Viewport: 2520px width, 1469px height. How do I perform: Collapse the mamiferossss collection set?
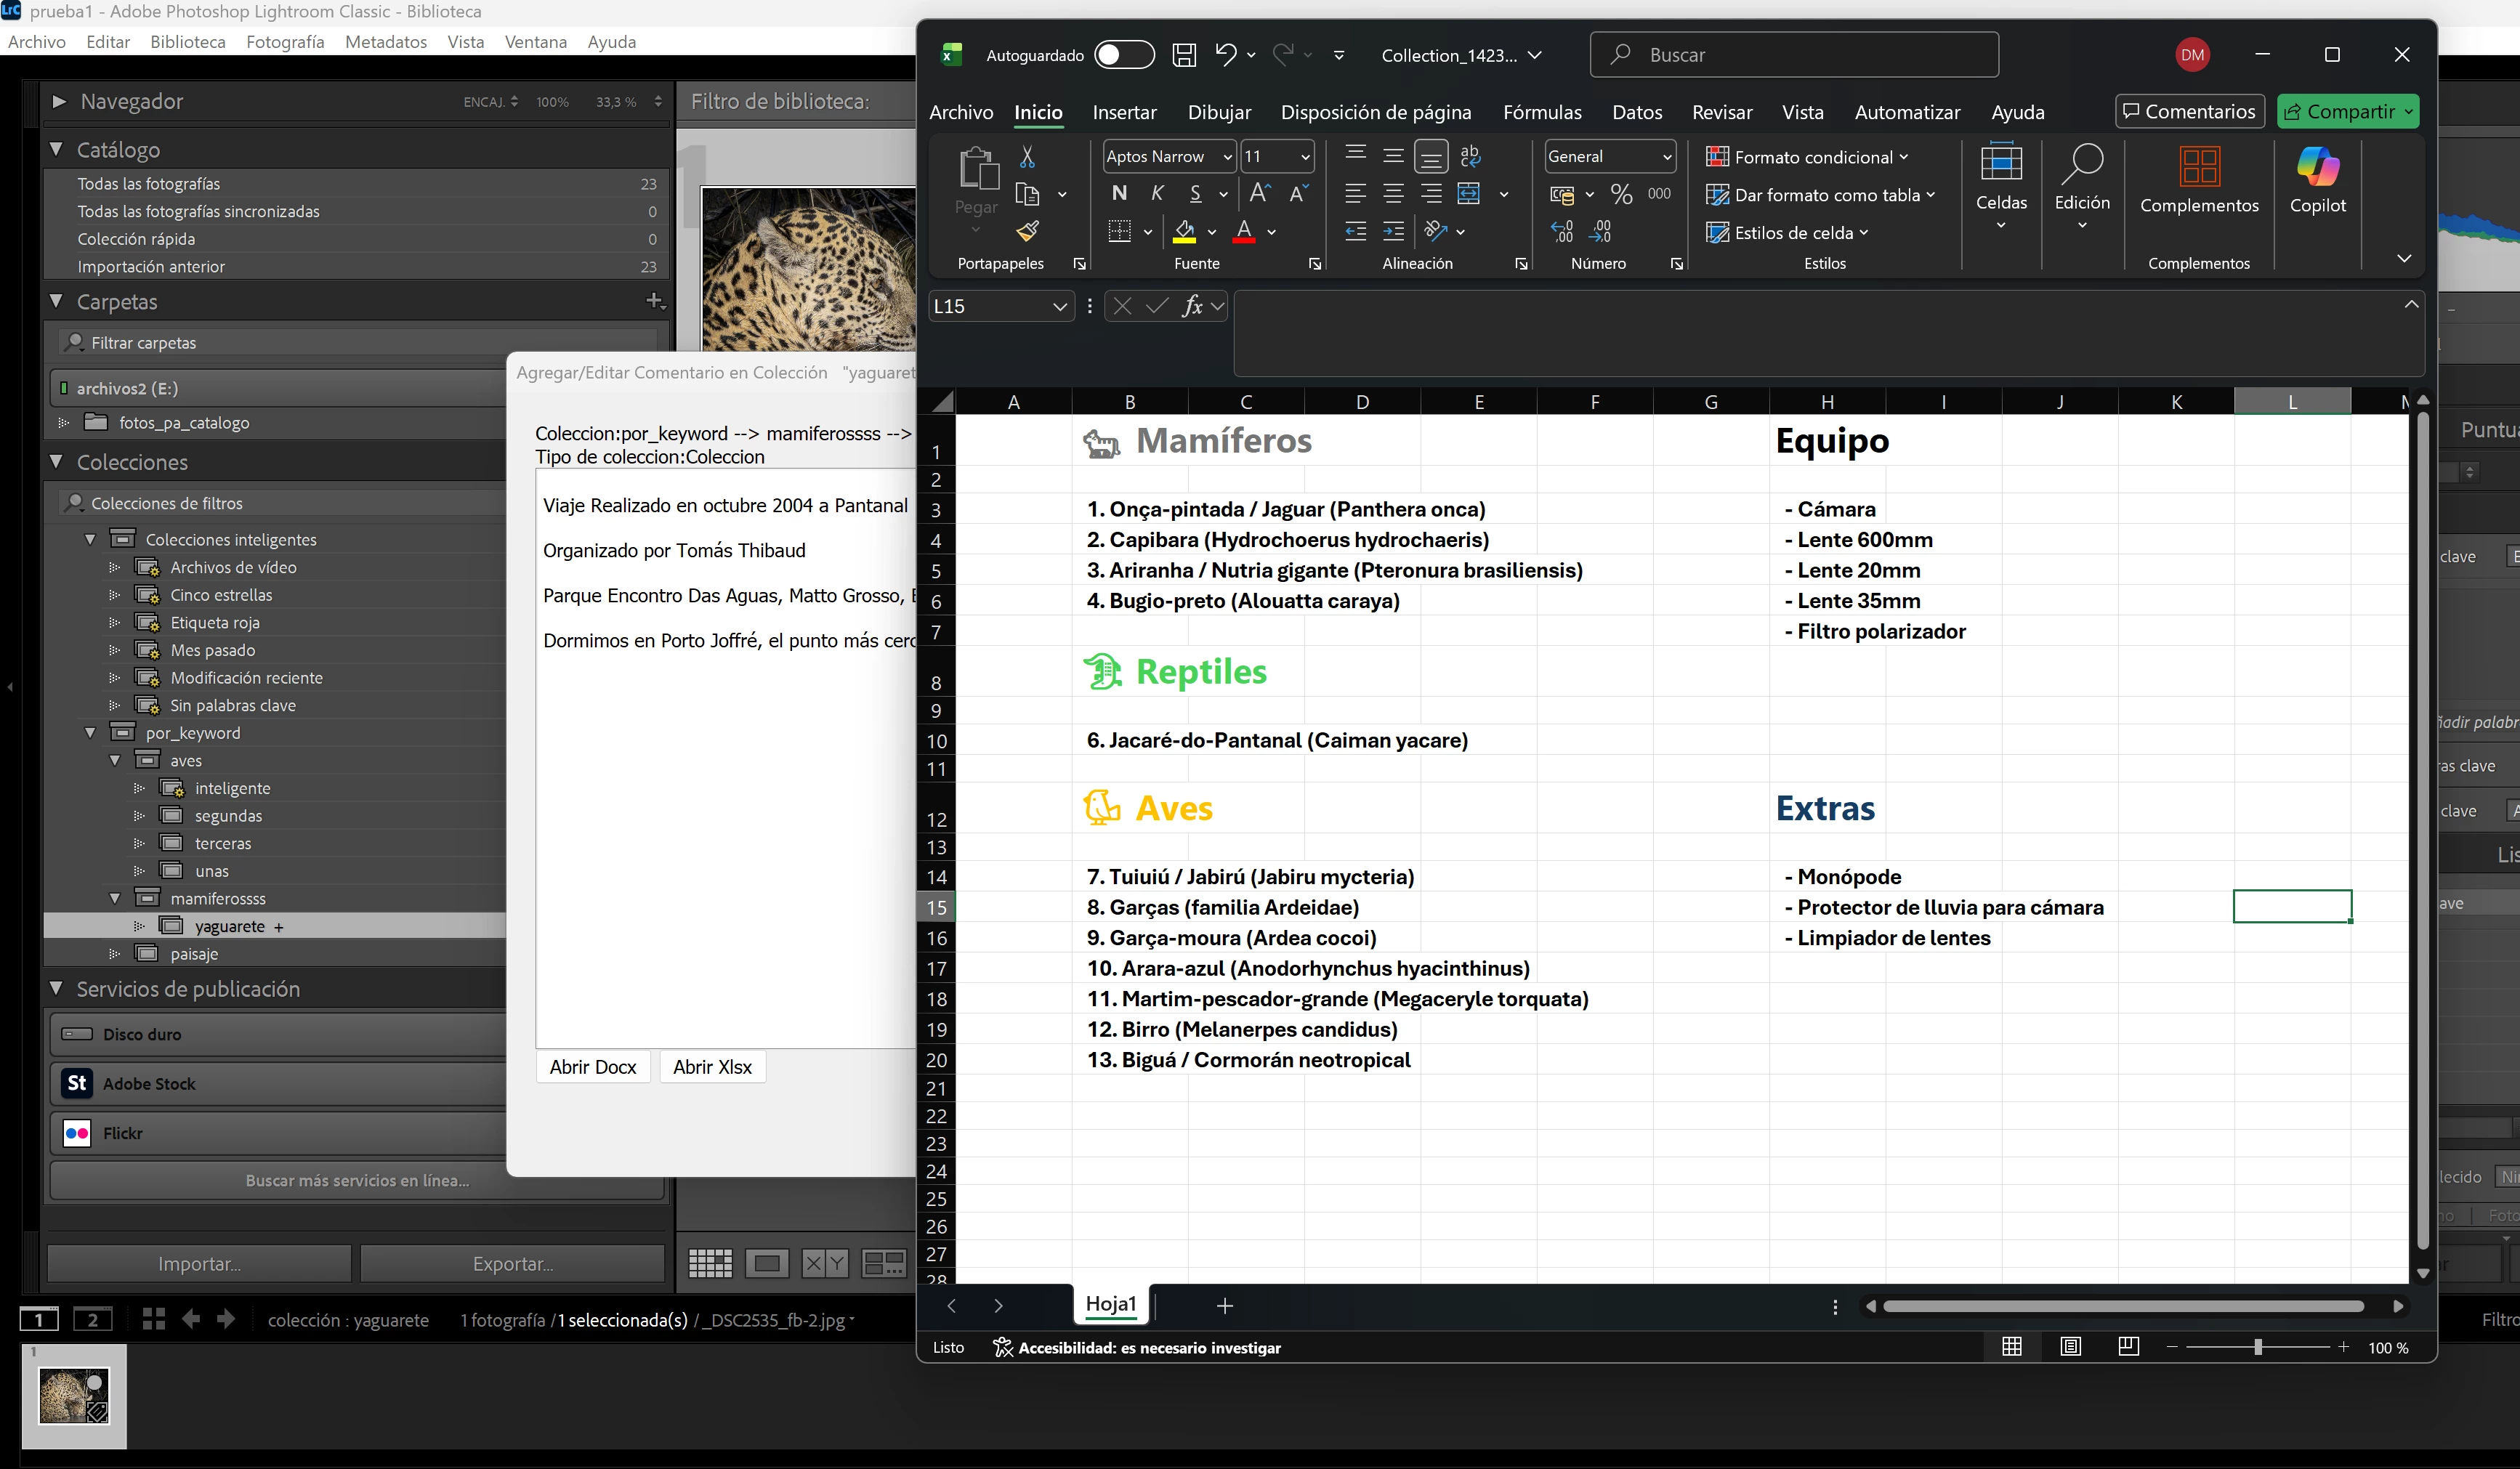point(115,898)
